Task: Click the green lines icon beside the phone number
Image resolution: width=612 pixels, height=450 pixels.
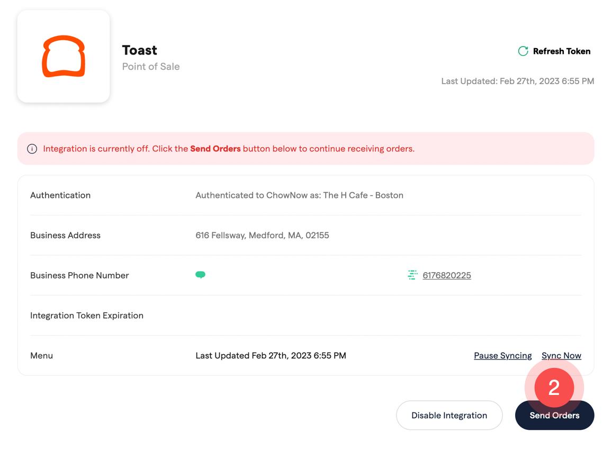Action: click(x=412, y=275)
